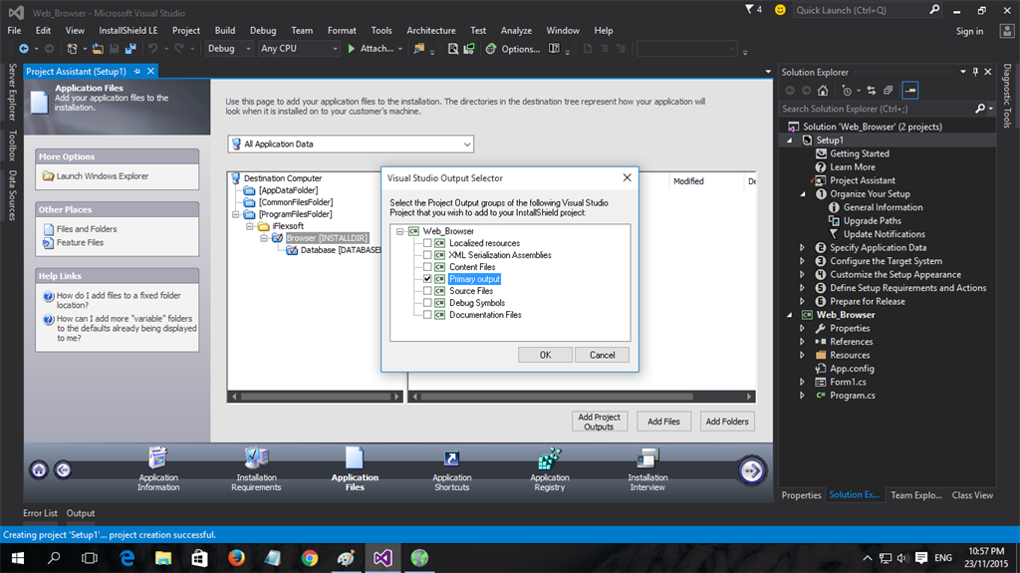The image size is (1020, 573).
Task: Open Visual Studio from the taskbar
Action: click(382, 558)
